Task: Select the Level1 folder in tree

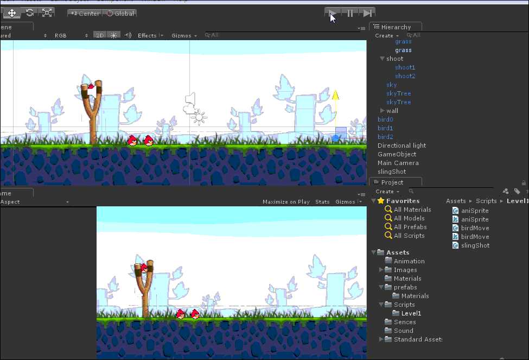Action: coord(407,313)
